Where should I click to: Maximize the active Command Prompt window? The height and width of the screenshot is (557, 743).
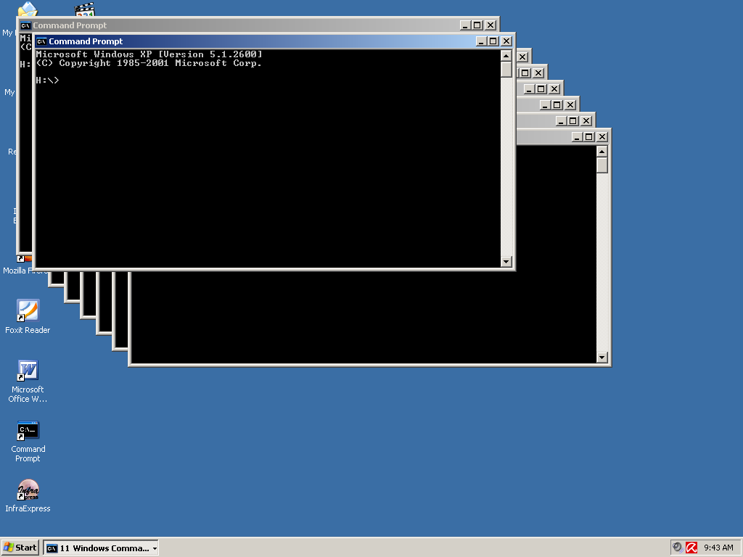coord(493,41)
